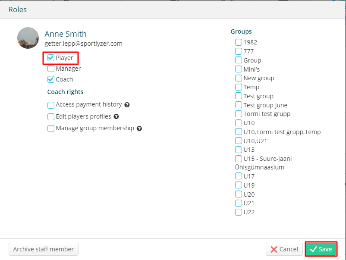
Task: Enable the Manager role checkbox
Action: (x=51, y=69)
